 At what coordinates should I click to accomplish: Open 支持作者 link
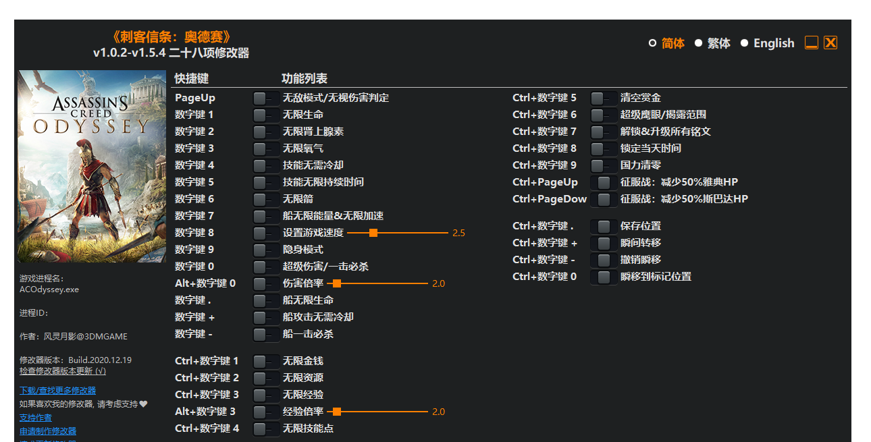click(x=36, y=418)
